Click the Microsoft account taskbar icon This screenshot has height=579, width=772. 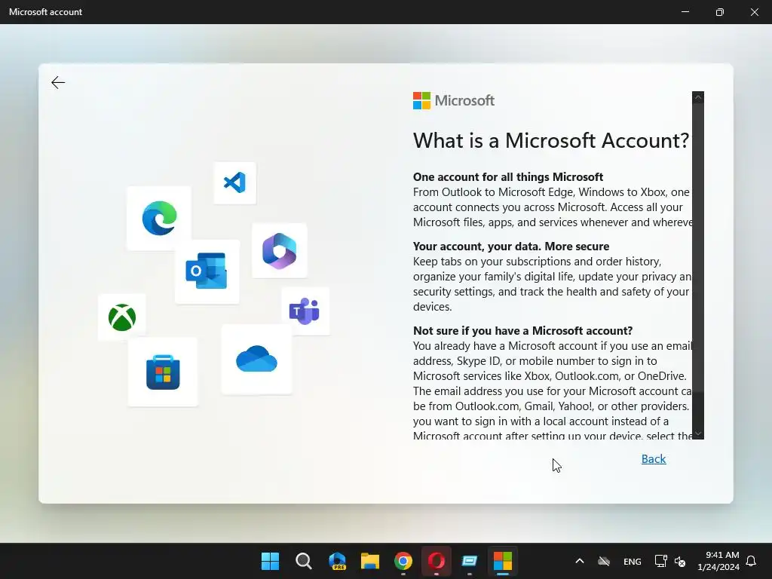click(x=503, y=561)
